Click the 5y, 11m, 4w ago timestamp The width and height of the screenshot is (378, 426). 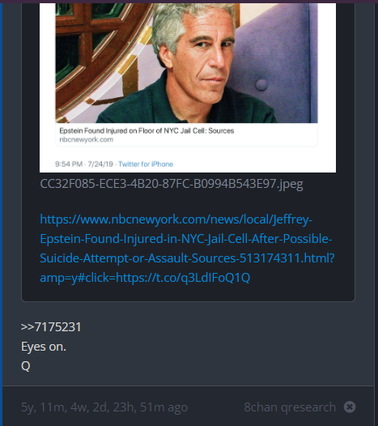pos(104,407)
